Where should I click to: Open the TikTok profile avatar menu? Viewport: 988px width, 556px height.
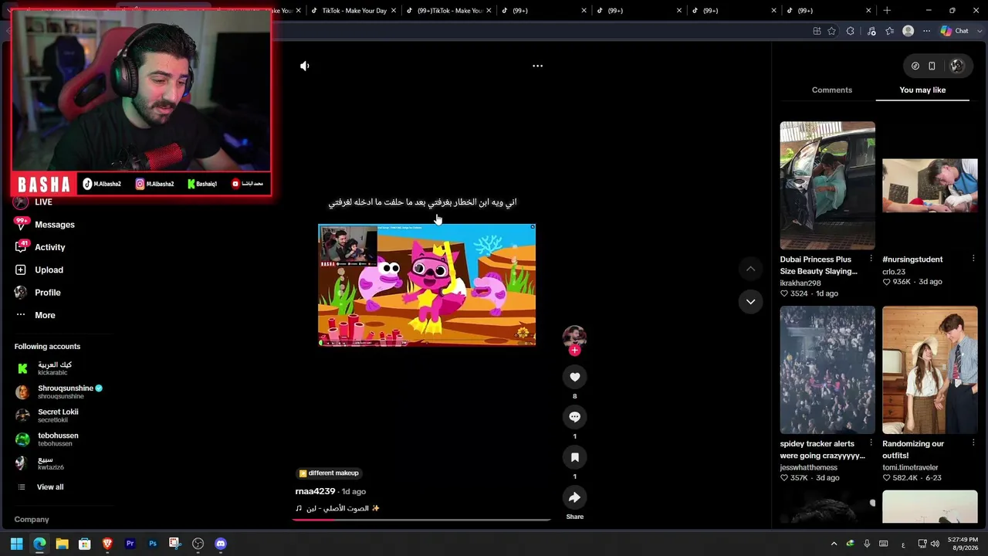tap(957, 66)
